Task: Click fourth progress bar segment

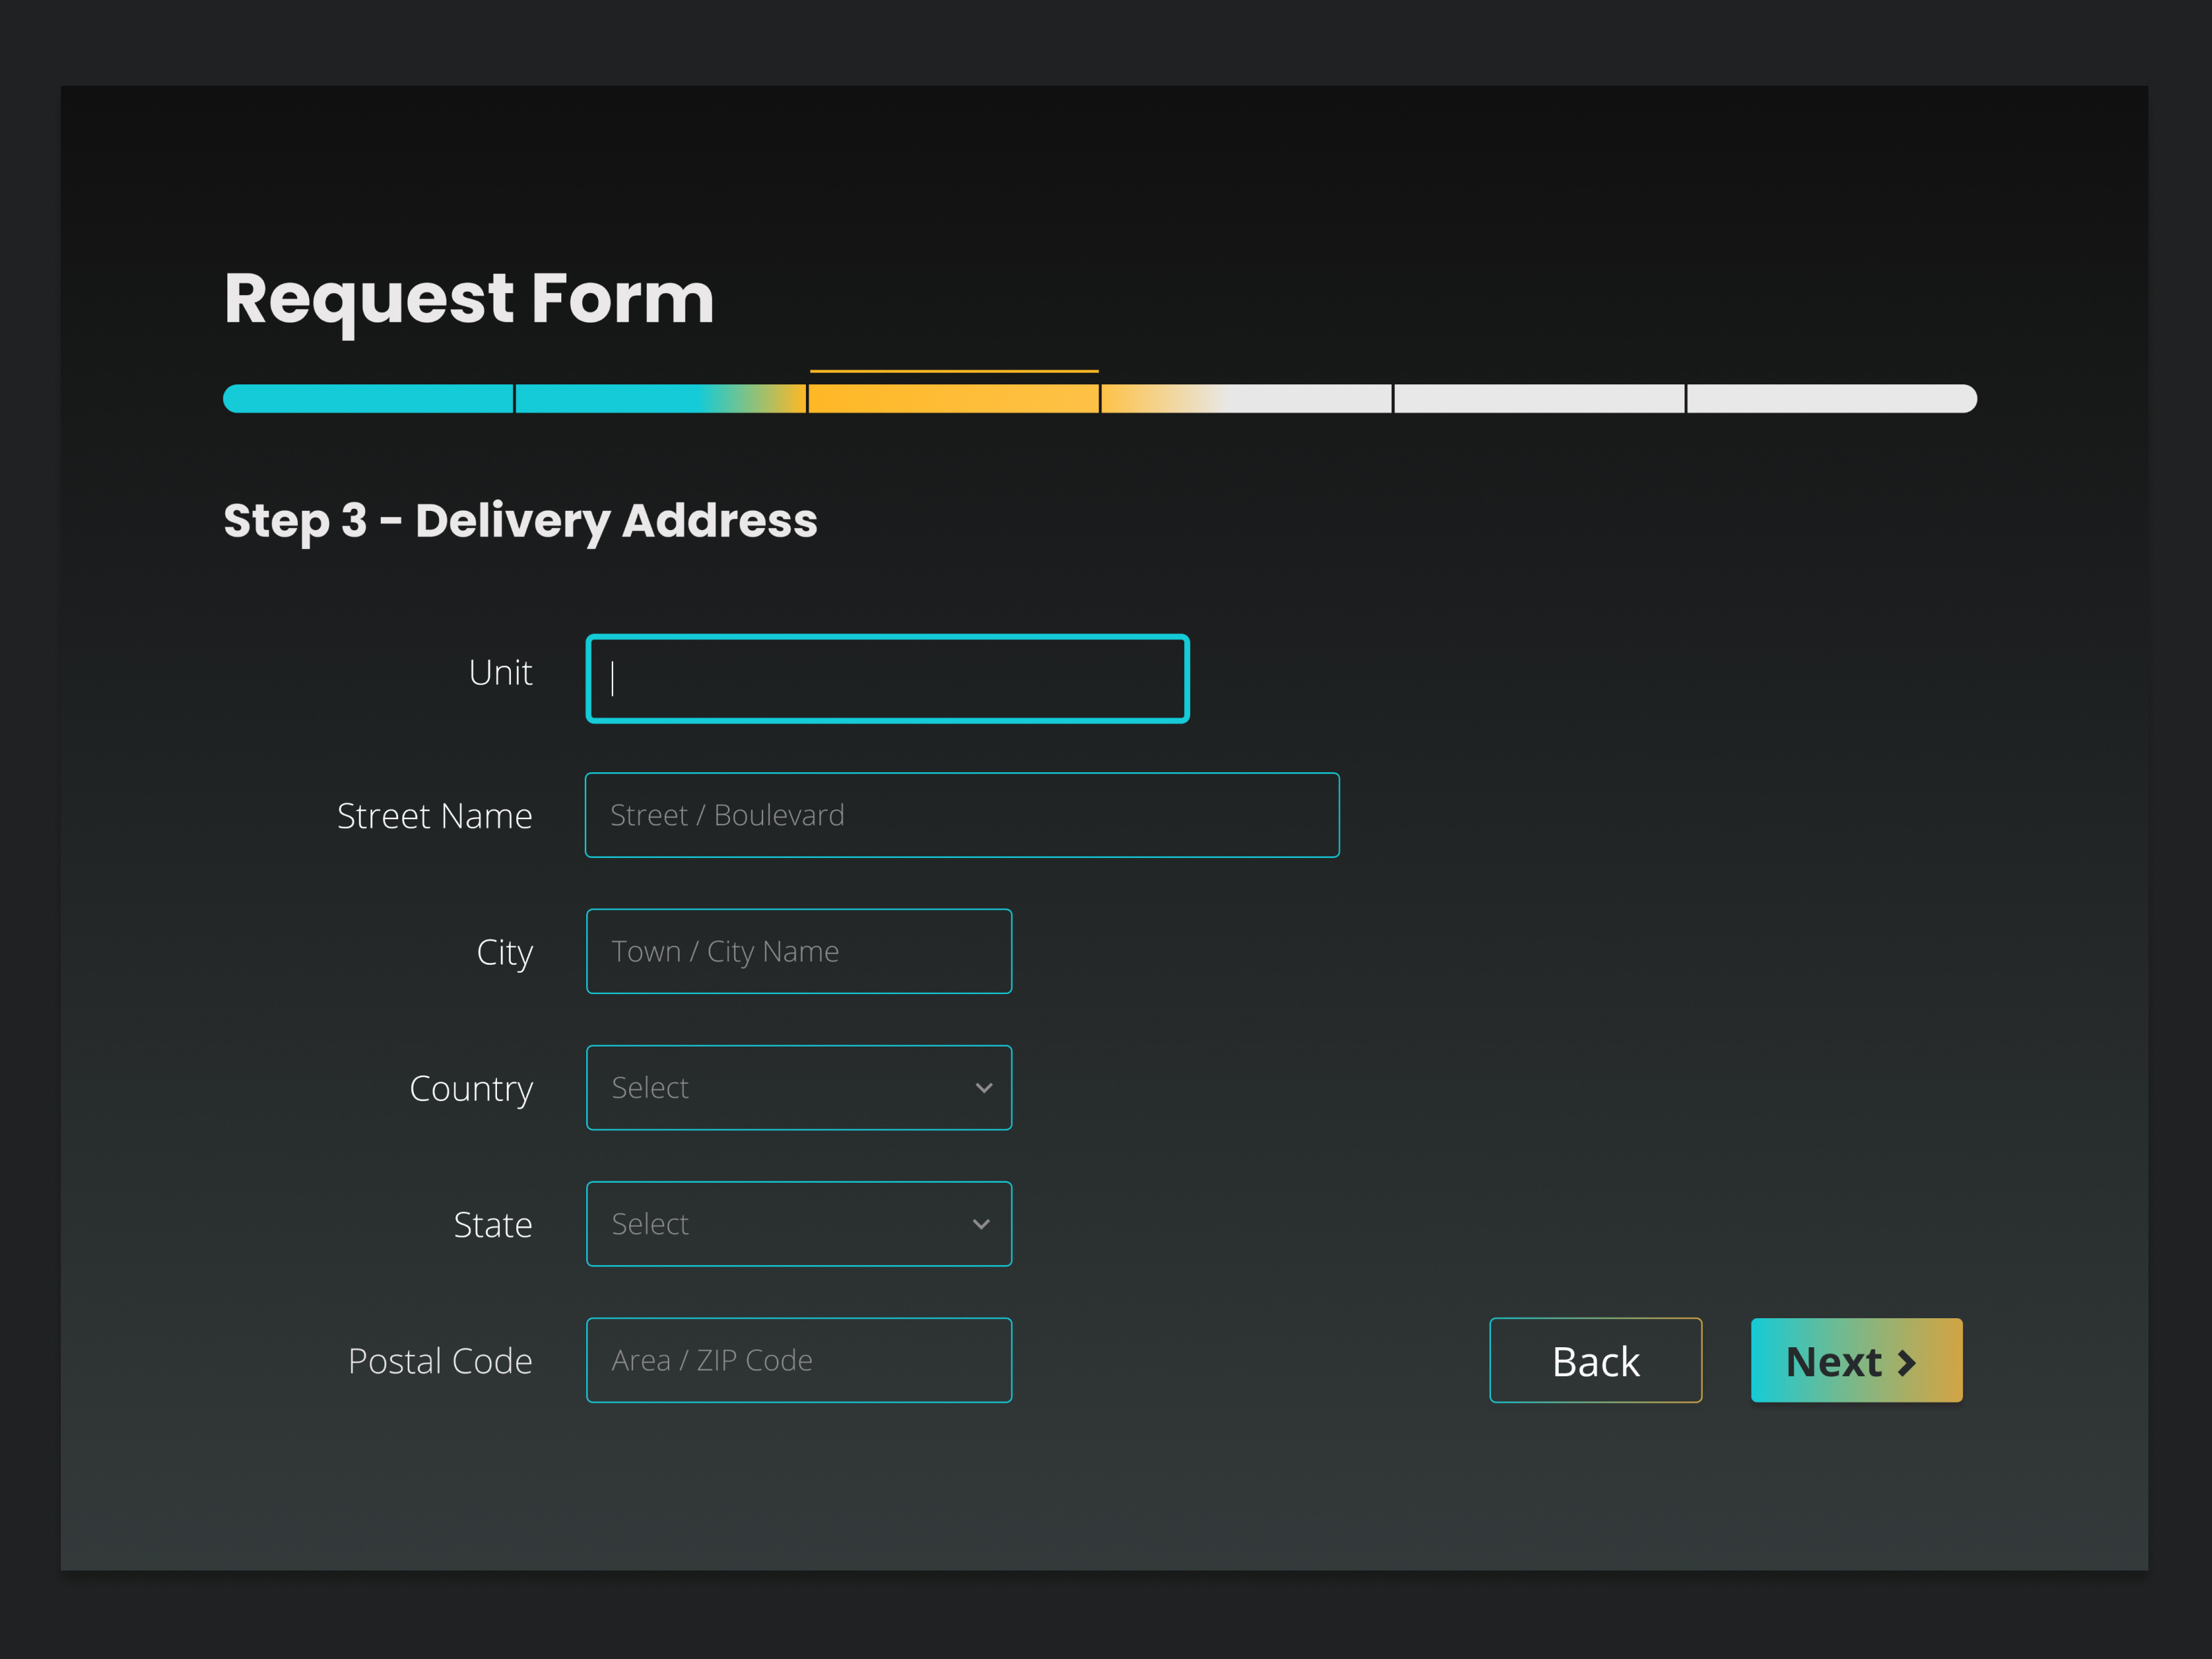Action: click(1246, 398)
